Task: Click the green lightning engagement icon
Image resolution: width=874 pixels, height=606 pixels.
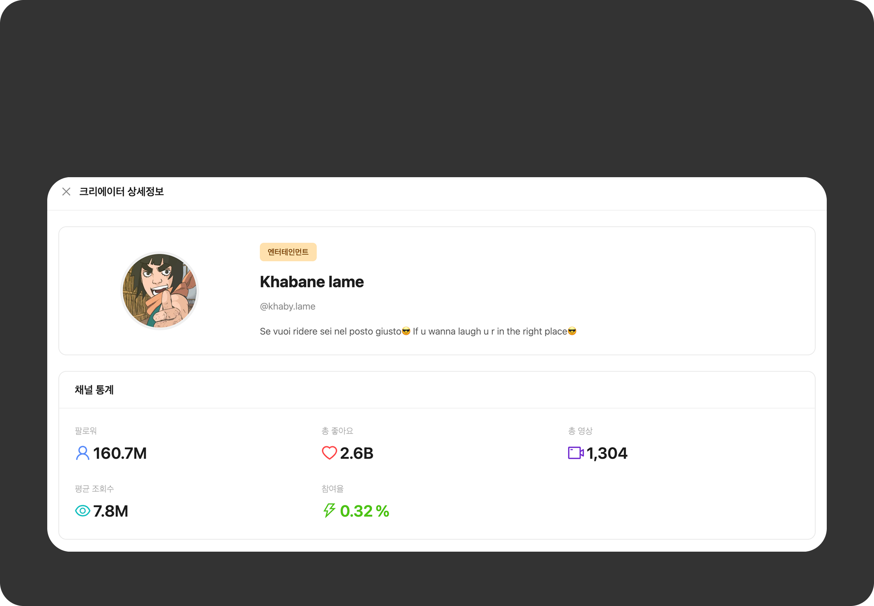Action: 329,511
